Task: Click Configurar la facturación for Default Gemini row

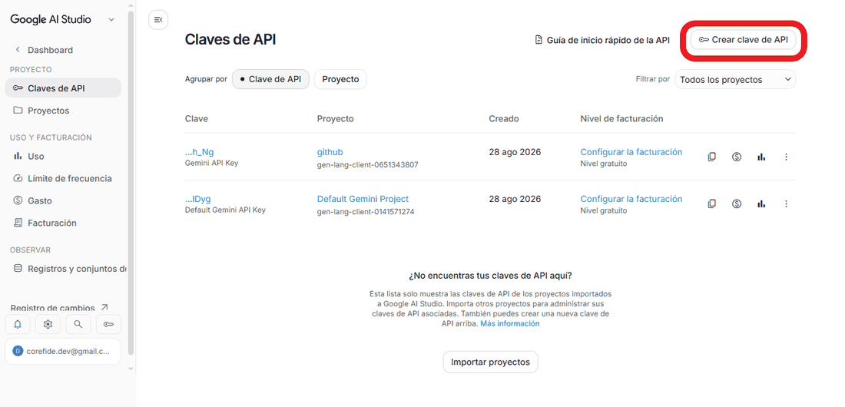Action: 631,199
